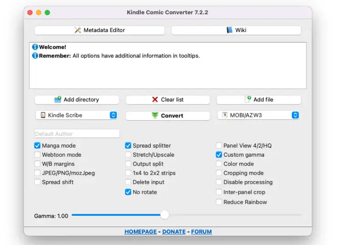The width and height of the screenshot is (354, 245).
Task: Turn on Color mode checkbox
Action: [219, 164]
